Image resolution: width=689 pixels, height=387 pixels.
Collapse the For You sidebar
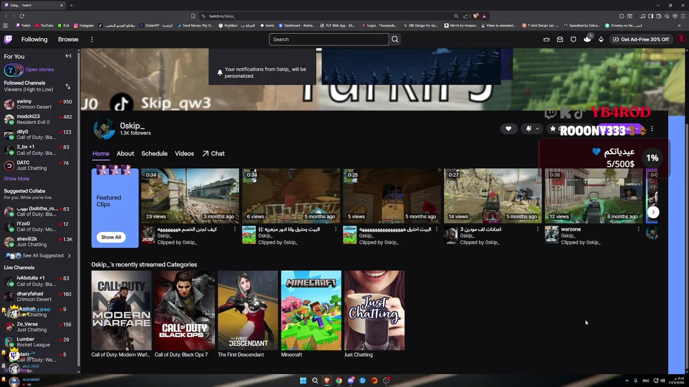[68, 56]
